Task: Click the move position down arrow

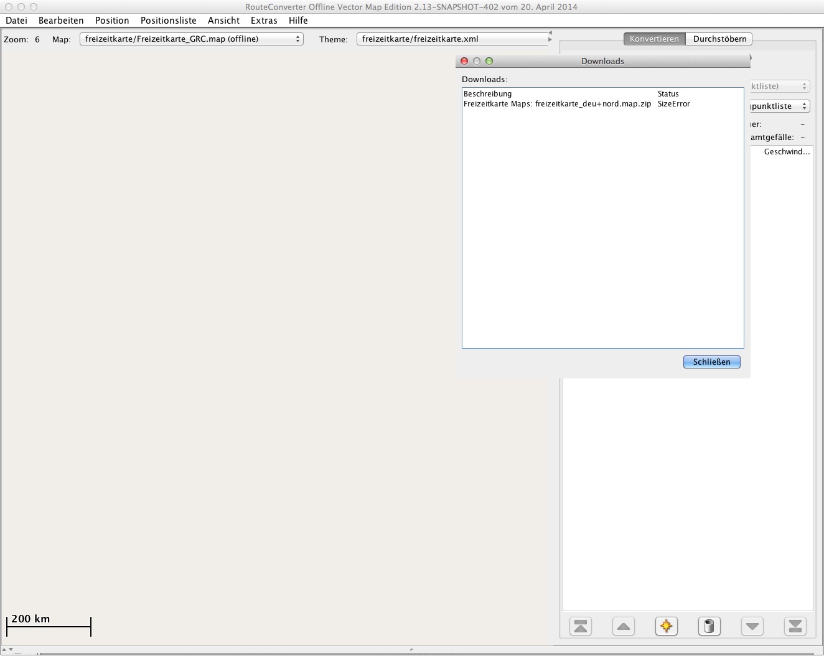Action: (752, 626)
